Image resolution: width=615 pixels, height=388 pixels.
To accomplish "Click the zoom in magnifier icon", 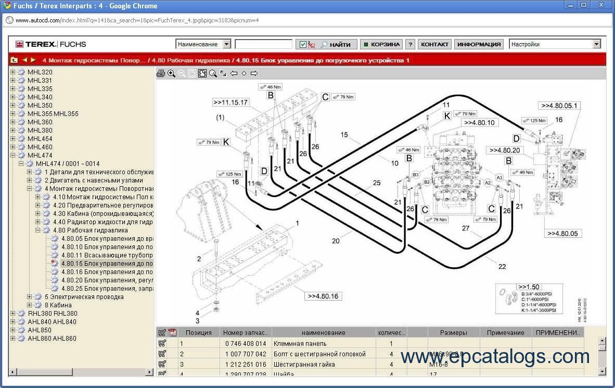I will tap(171, 73).
